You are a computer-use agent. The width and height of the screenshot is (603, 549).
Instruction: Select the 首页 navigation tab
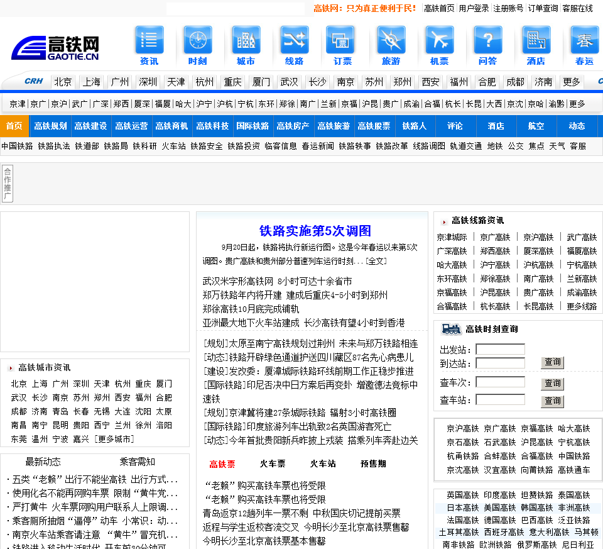coord(14,126)
